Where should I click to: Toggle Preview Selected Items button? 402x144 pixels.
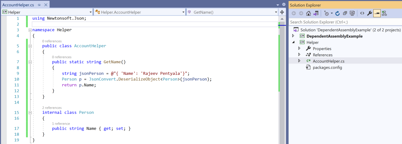377,13
